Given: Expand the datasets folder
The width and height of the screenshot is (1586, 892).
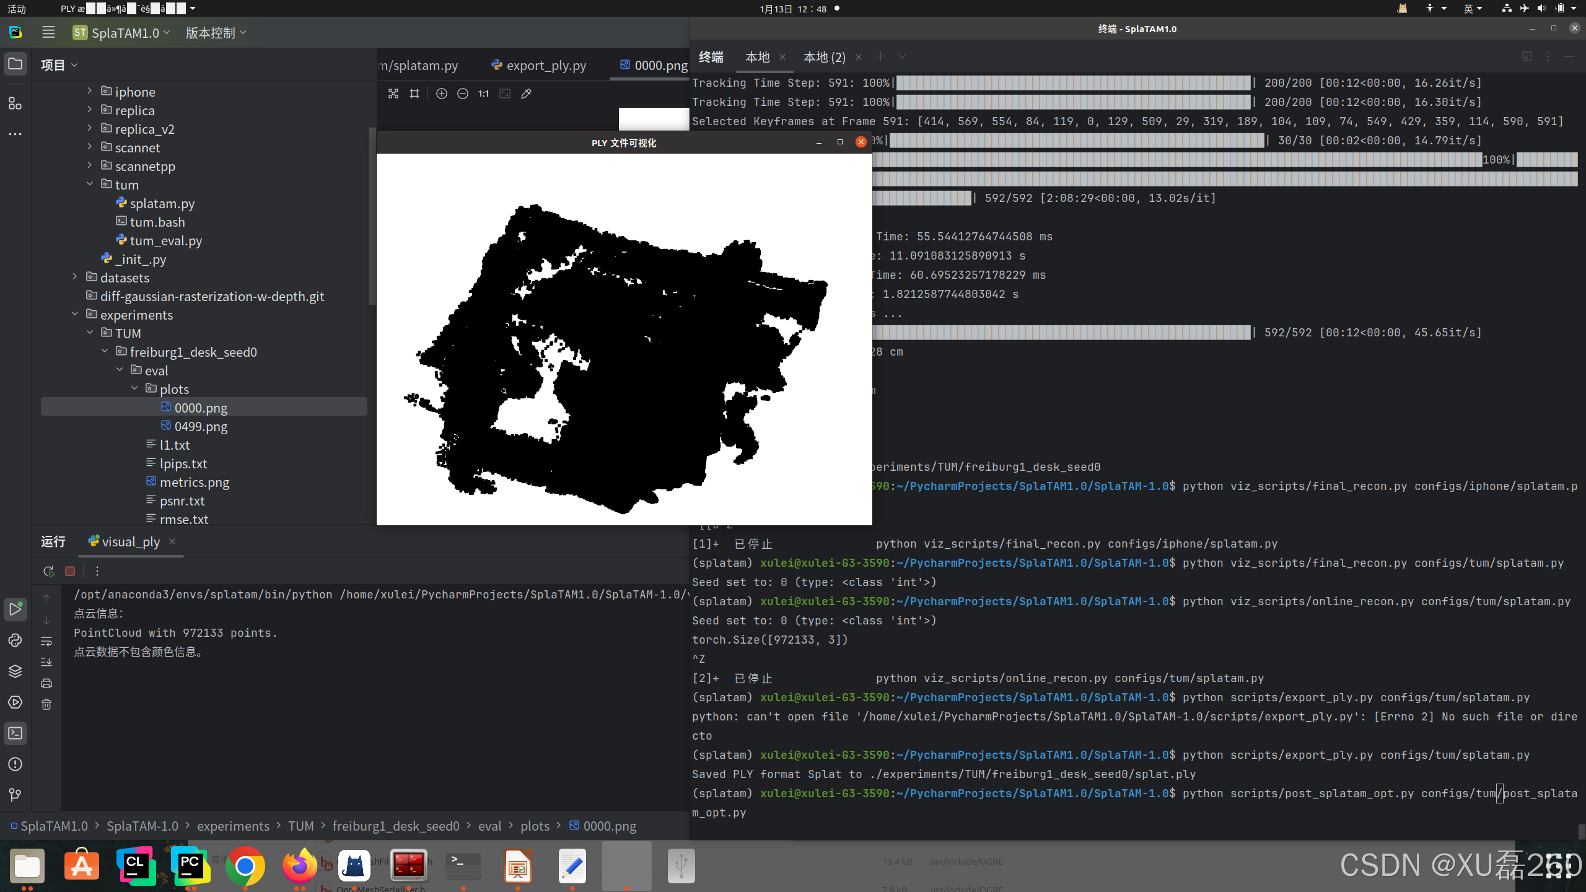Looking at the screenshot, I should (x=75, y=276).
